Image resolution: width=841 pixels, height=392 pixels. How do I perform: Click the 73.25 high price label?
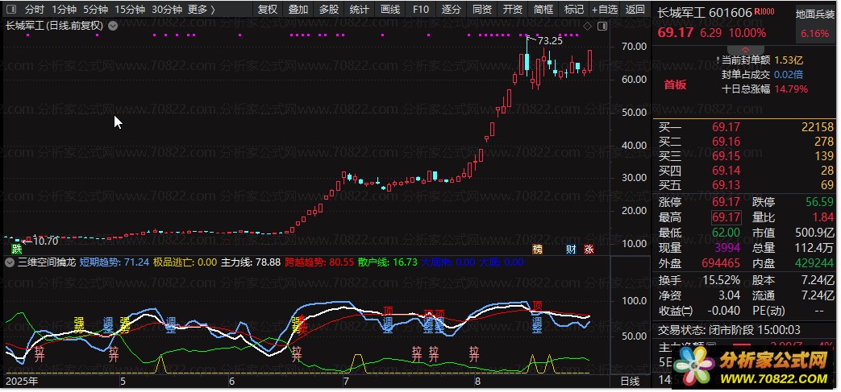[x=550, y=41]
